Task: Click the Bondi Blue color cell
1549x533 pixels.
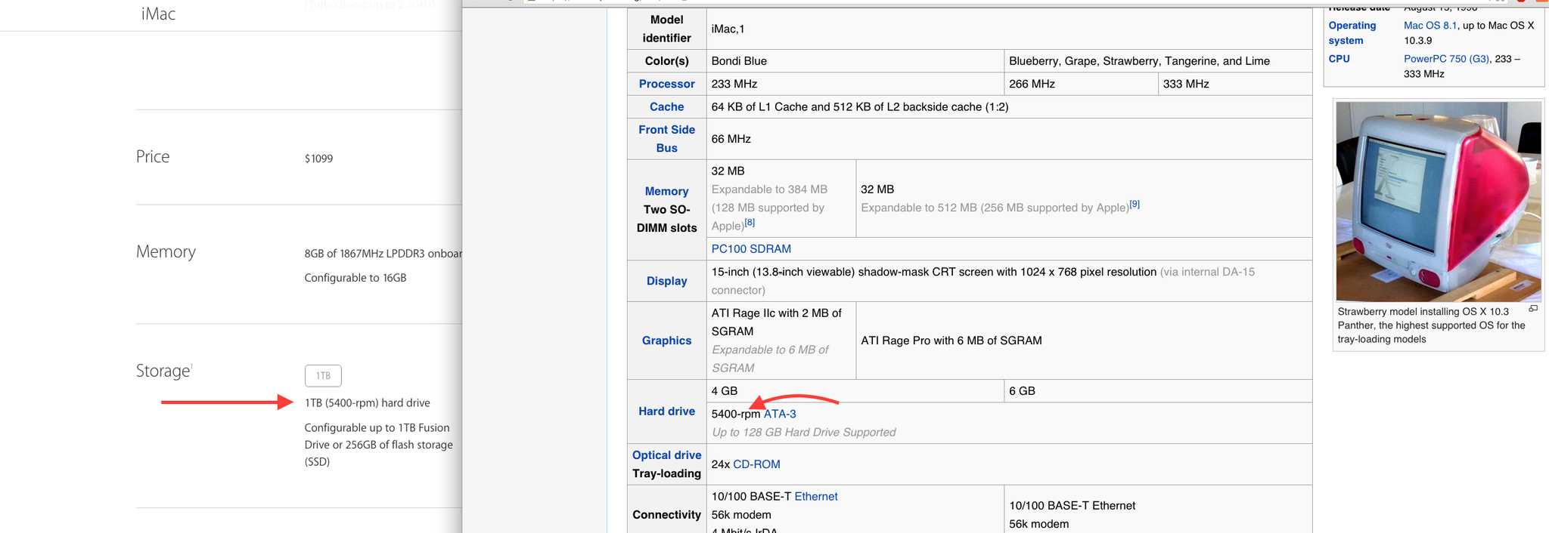Action: coord(855,61)
